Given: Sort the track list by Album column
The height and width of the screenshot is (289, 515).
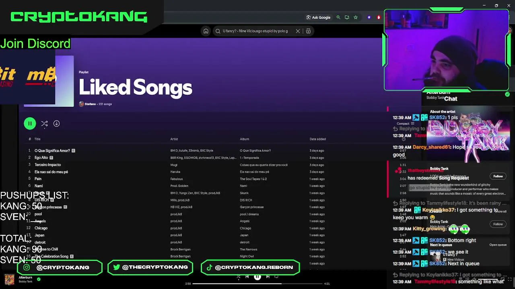Looking at the screenshot, I should (x=244, y=139).
